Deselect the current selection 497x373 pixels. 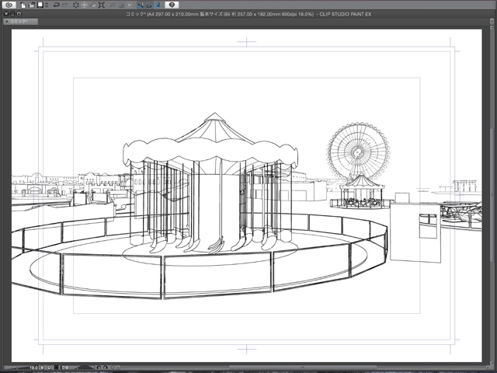point(112,5)
